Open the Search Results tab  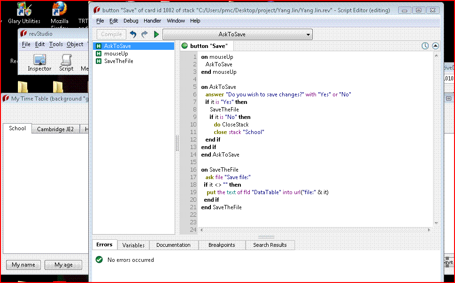(x=270, y=245)
